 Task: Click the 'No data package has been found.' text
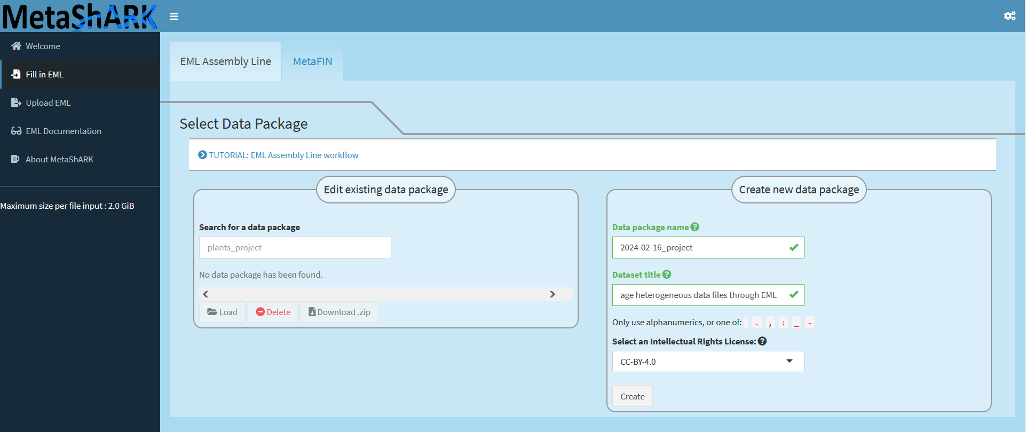pos(261,274)
